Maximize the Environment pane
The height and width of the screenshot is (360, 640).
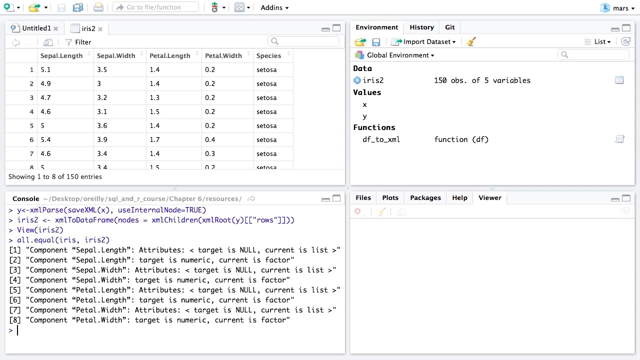[626, 28]
